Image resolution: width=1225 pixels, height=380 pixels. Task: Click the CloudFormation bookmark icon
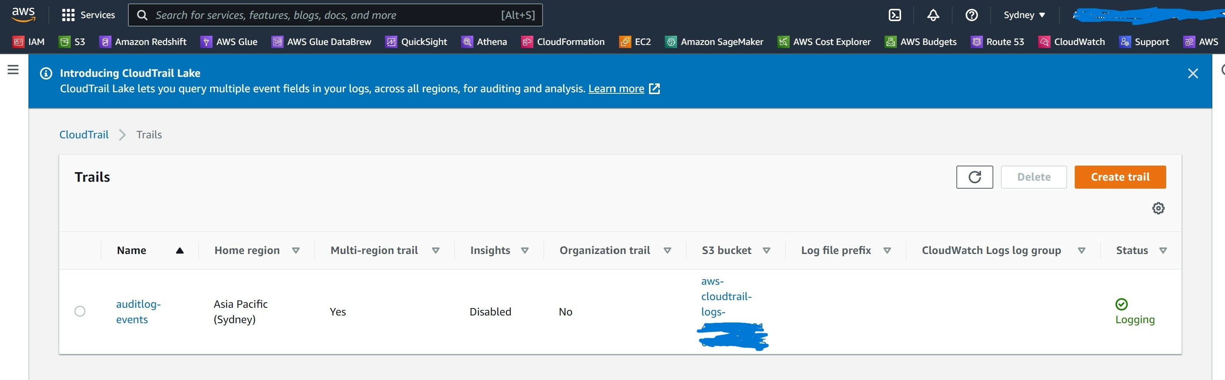point(527,42)
